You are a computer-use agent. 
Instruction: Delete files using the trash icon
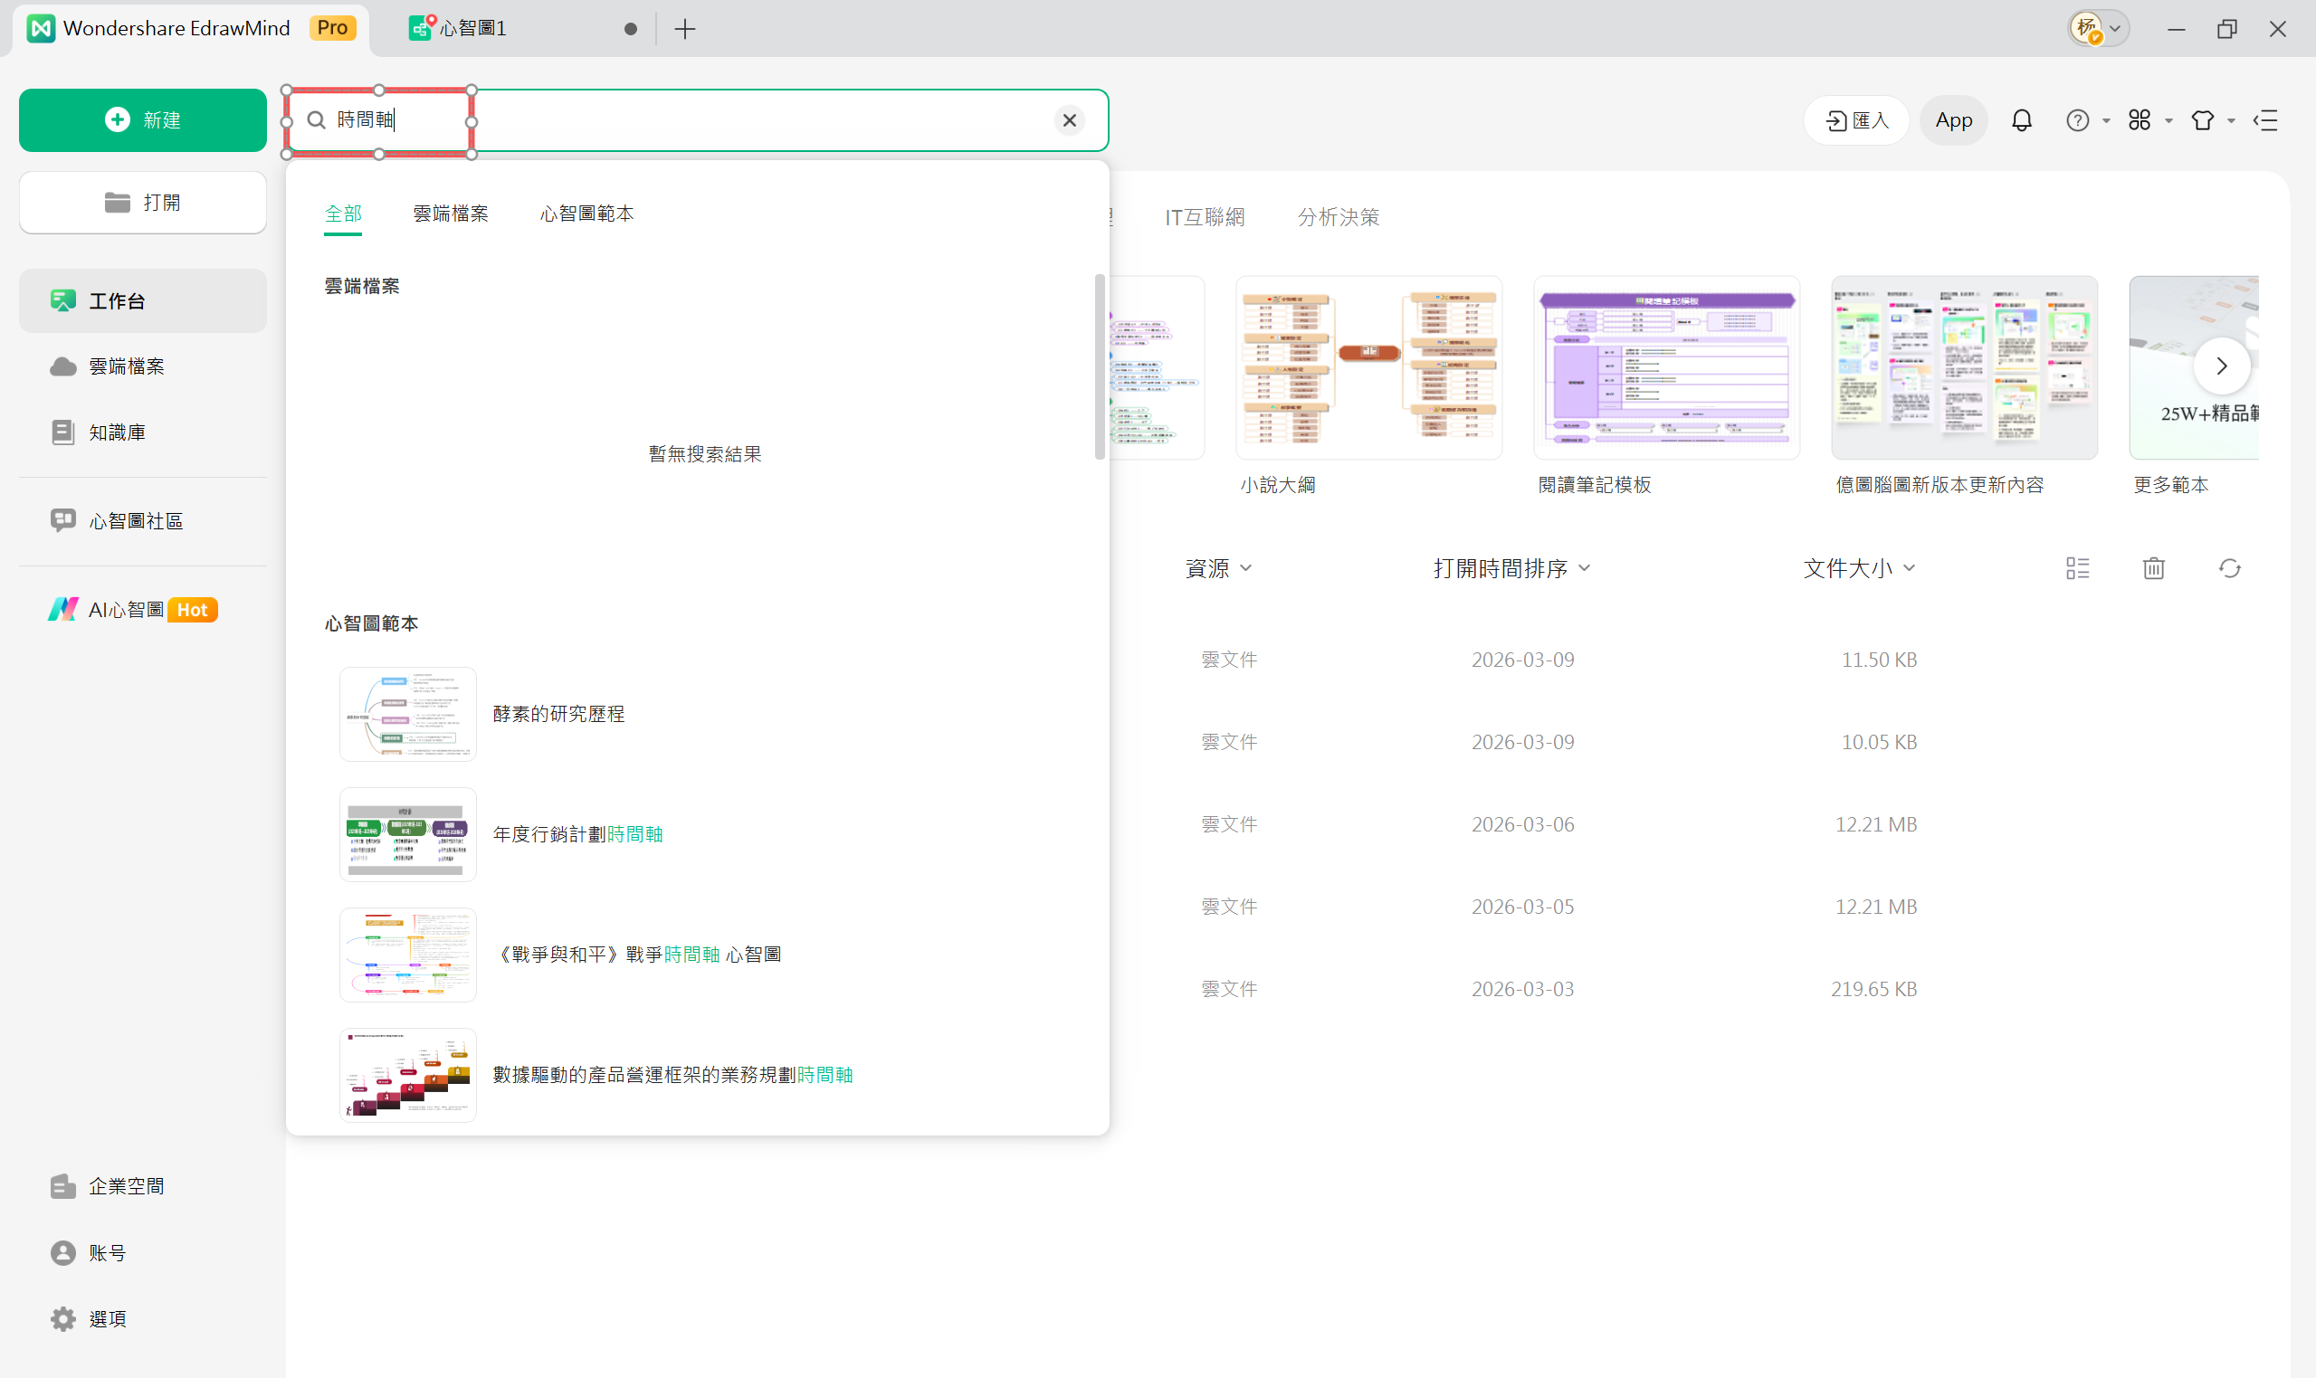pos(2152,567)
